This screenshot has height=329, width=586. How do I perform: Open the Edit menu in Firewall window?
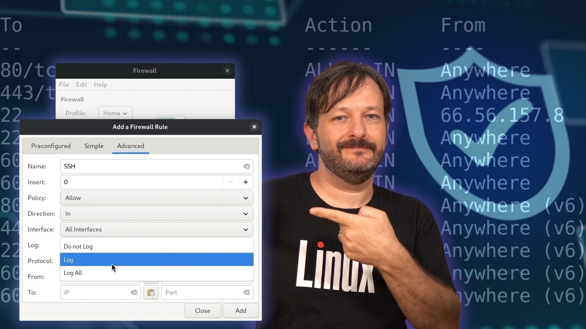81,85
